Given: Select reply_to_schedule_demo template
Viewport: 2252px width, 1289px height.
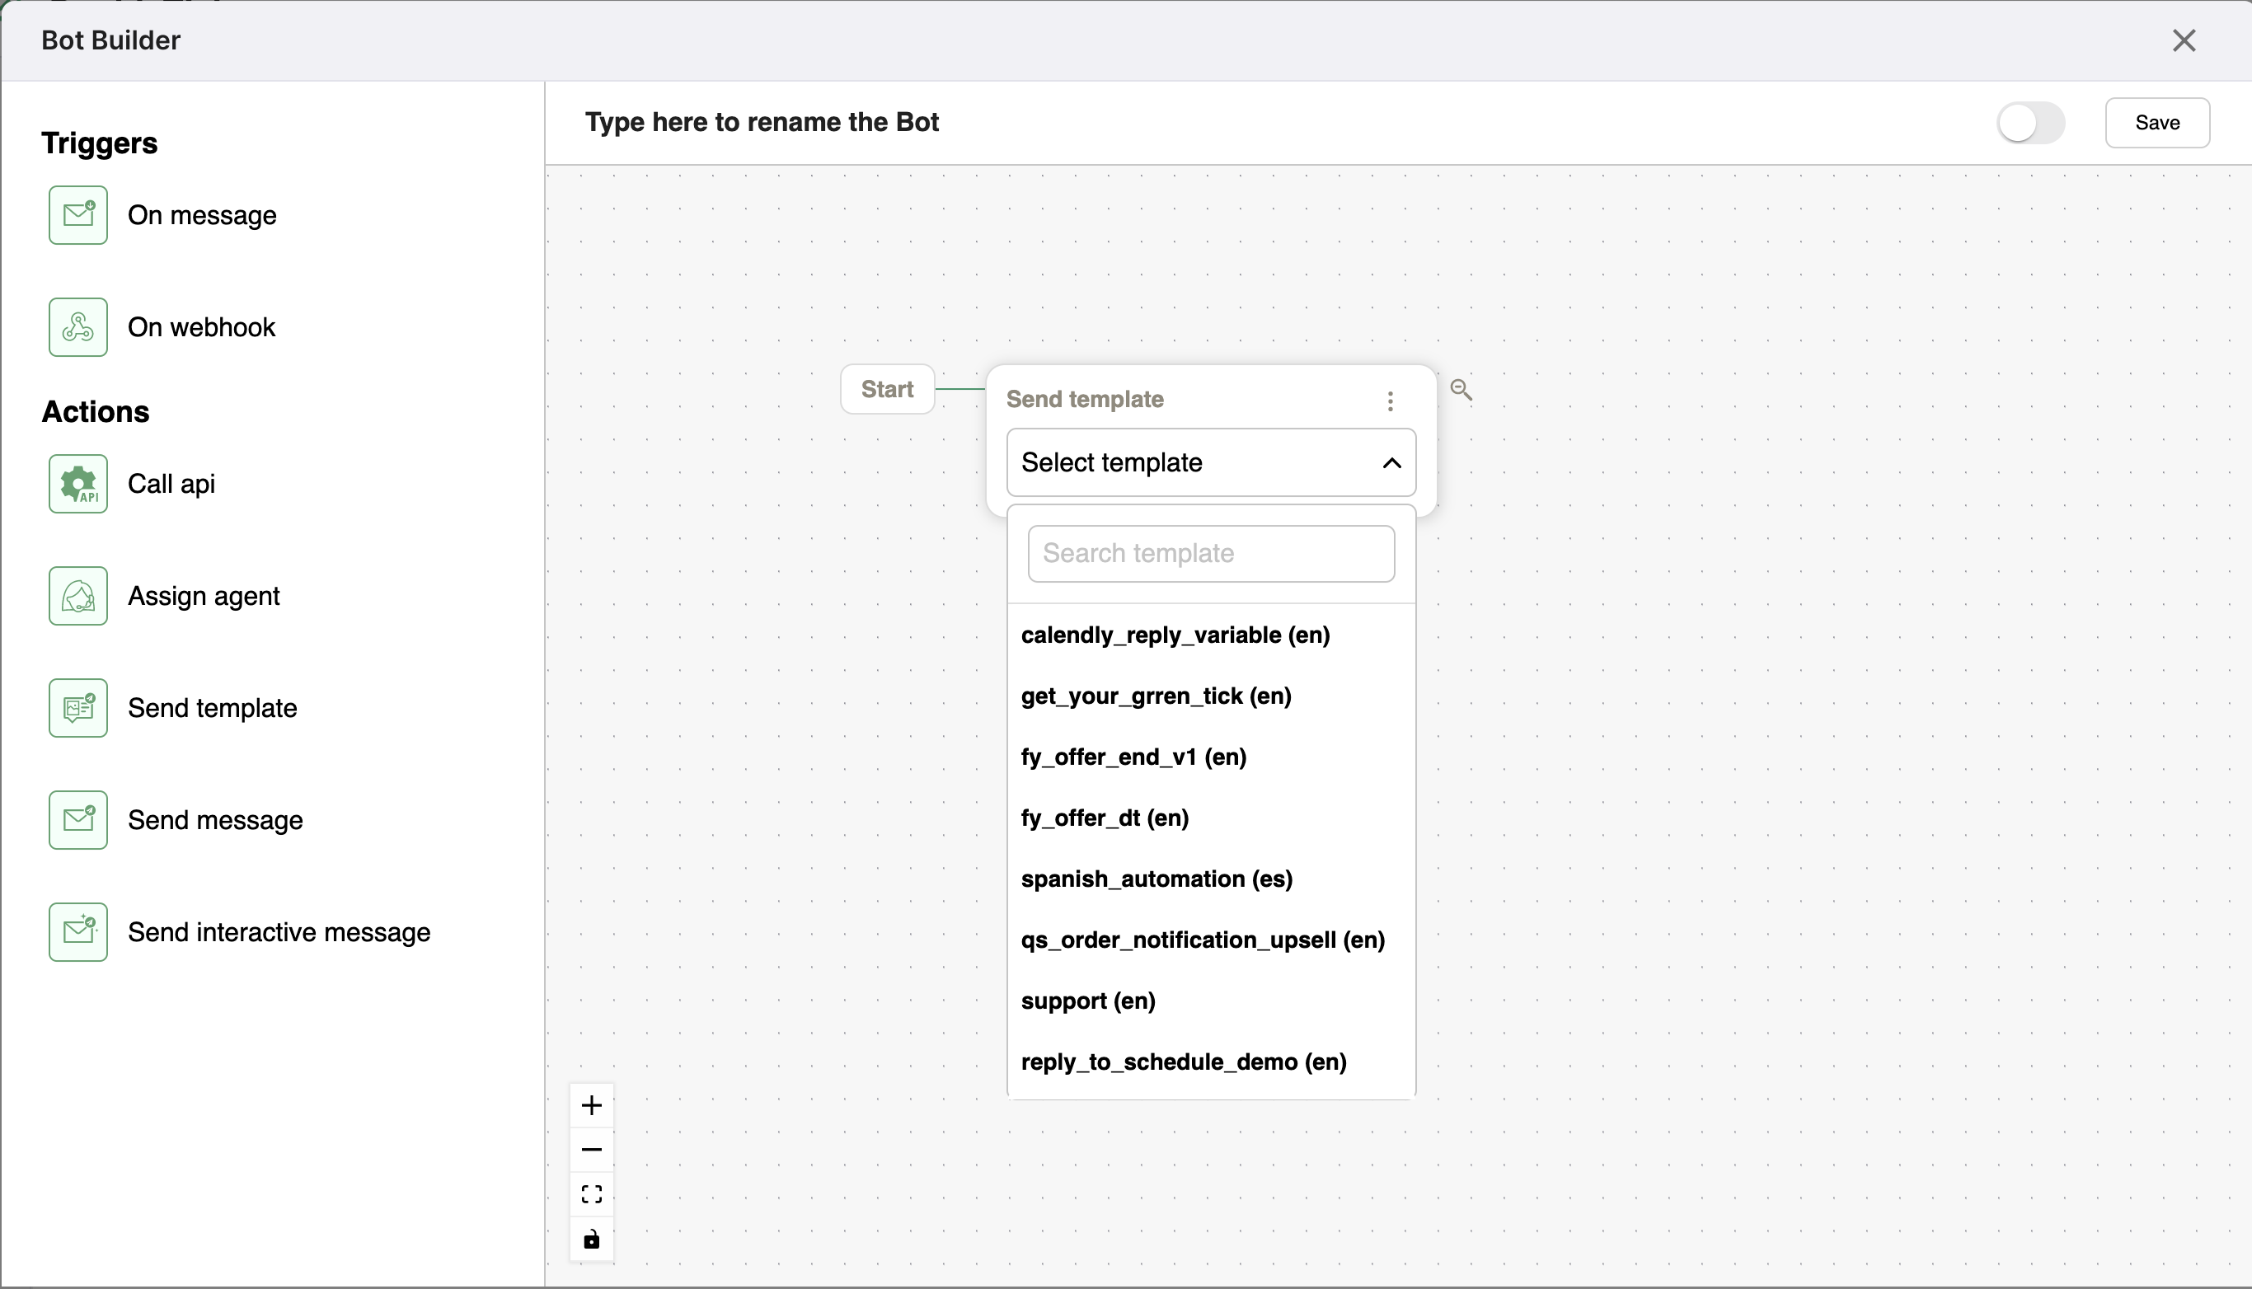Looking at the screenshot, I should tap(1183, 1062).
